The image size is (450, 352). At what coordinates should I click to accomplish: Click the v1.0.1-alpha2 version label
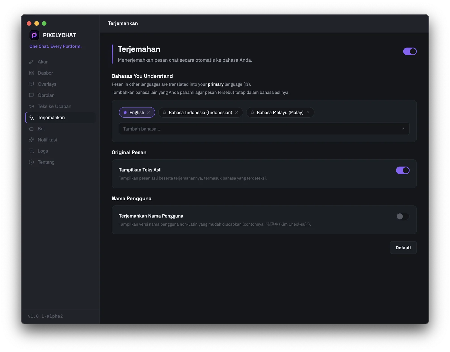click(x=45, y=316)
